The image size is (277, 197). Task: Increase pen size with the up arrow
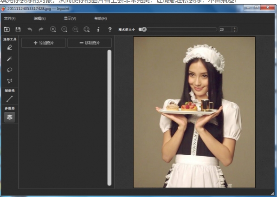click(235, 28)
